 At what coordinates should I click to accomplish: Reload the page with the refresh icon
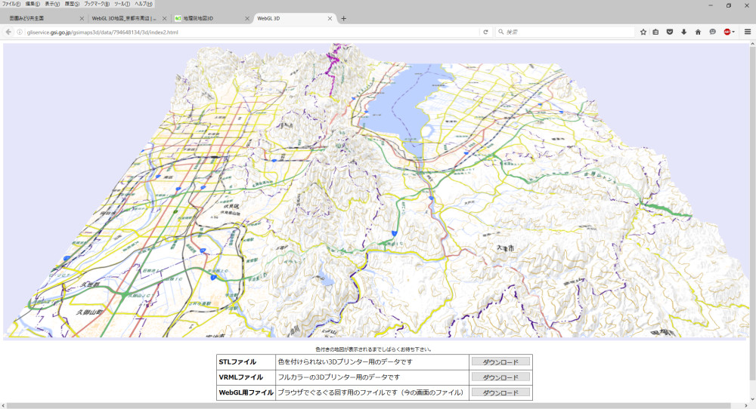tap(485, 32)
